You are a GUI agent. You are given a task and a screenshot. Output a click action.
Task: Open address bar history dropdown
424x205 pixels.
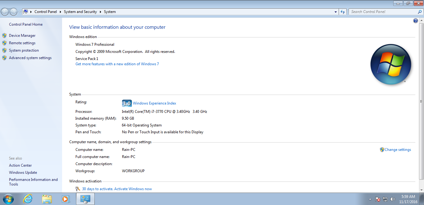336,12
